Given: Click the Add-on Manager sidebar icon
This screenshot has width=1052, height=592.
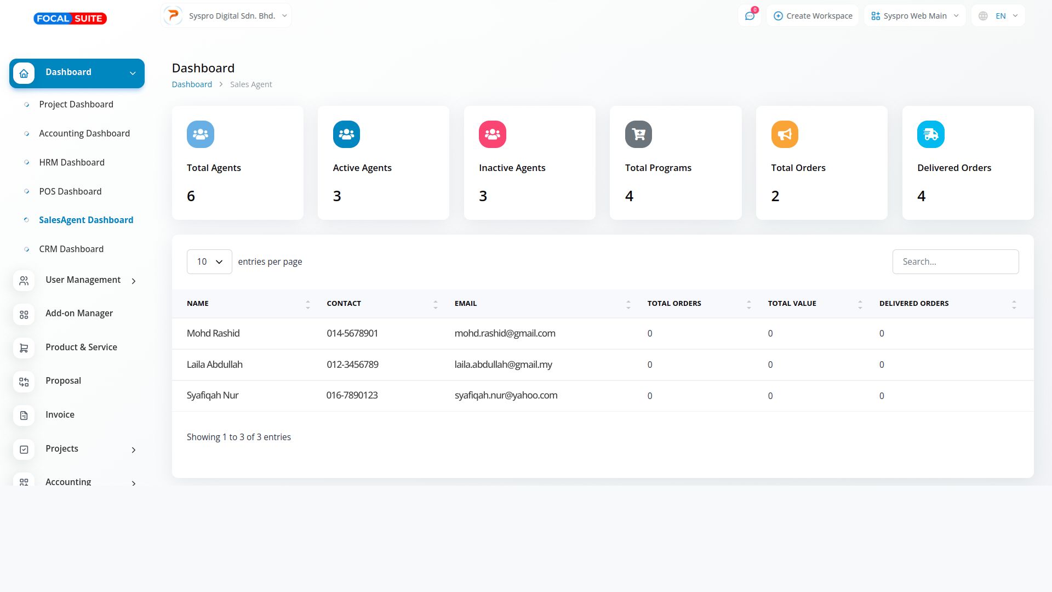Looking at the screenshot, I should click(24, 314).
